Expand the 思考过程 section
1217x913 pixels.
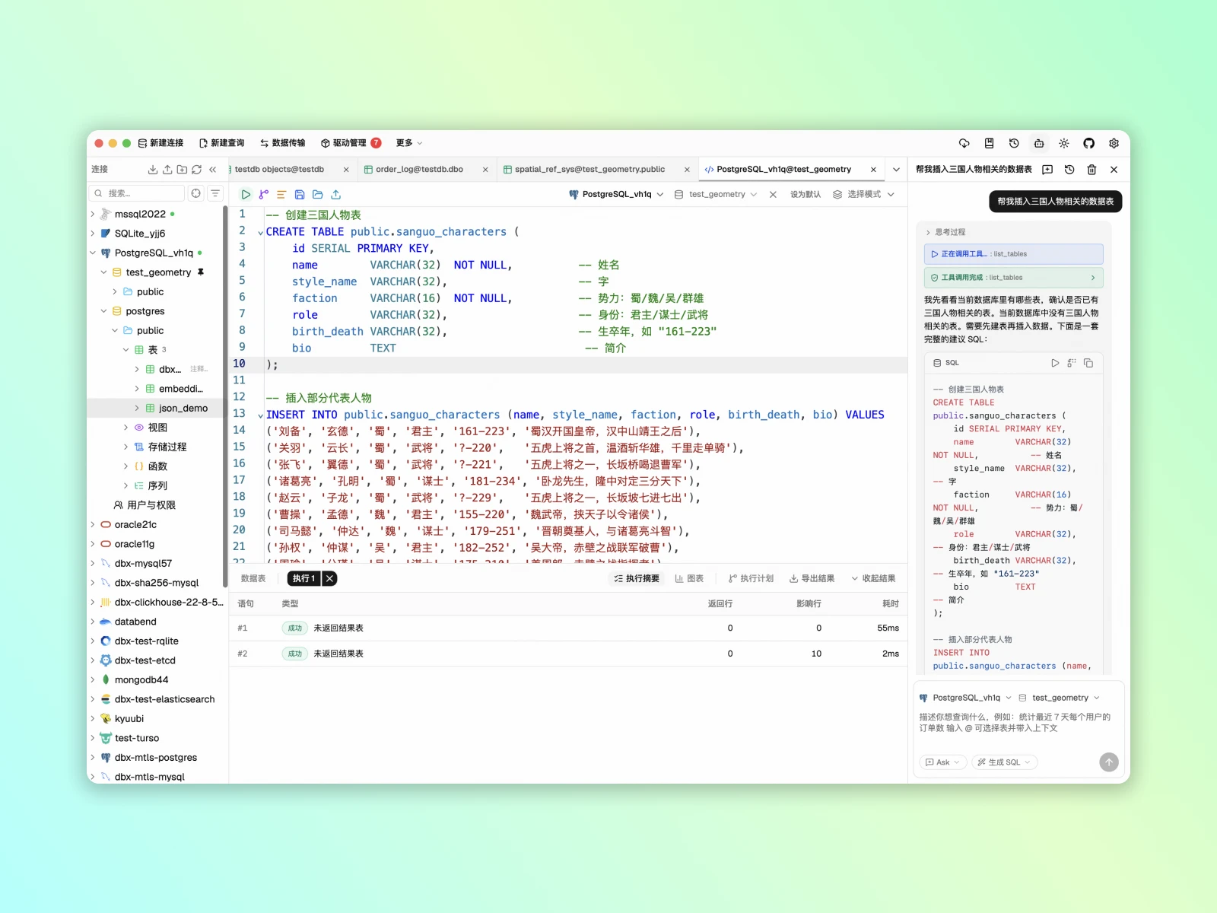[x=945, y=232]
